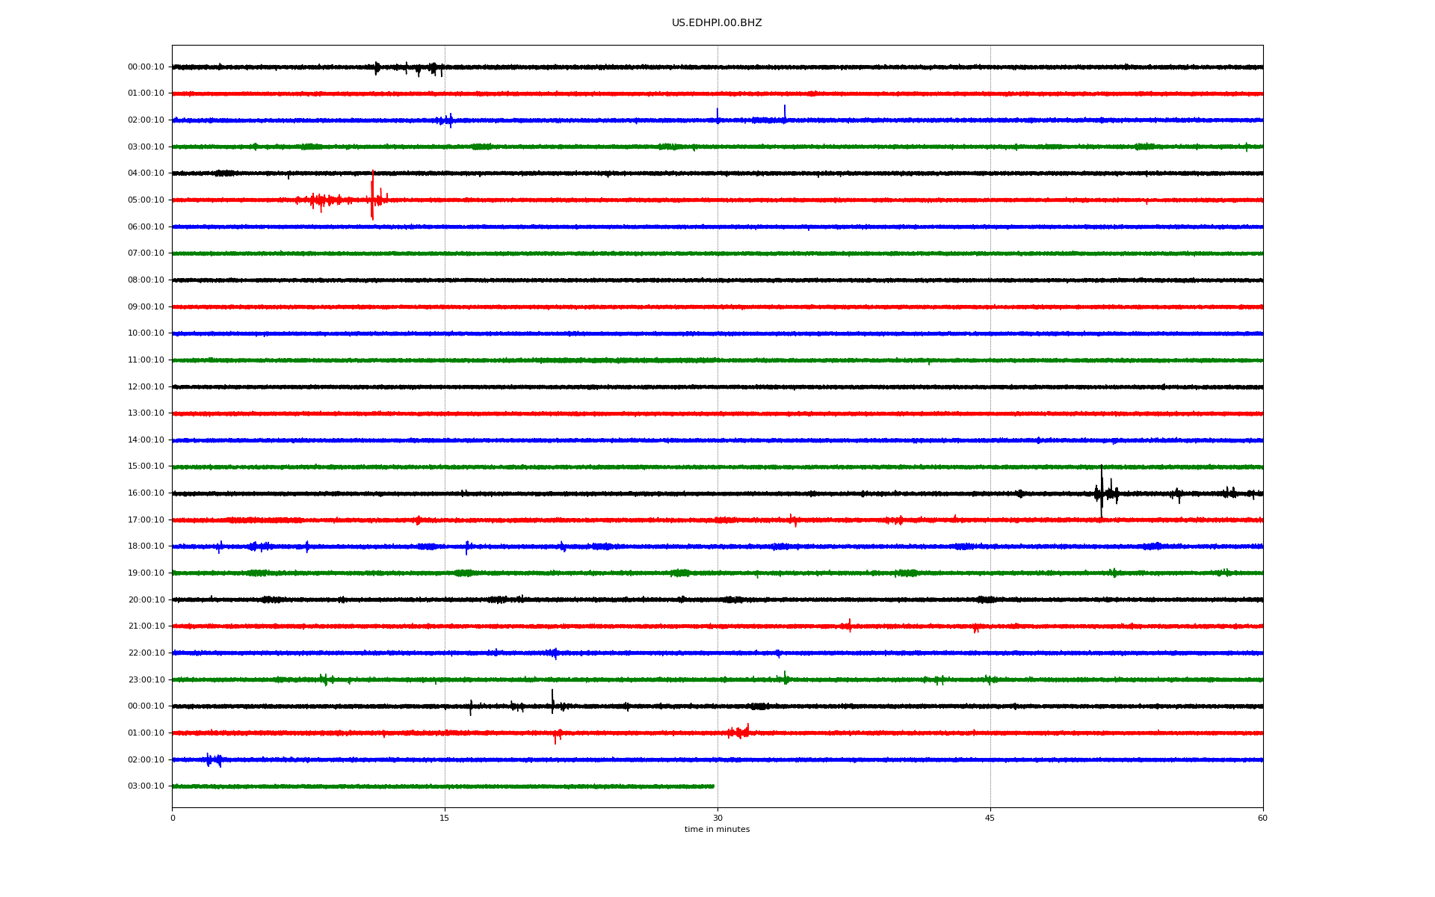Click the x-axis tick label 30

pyautogui.click(x=717, y=819)
